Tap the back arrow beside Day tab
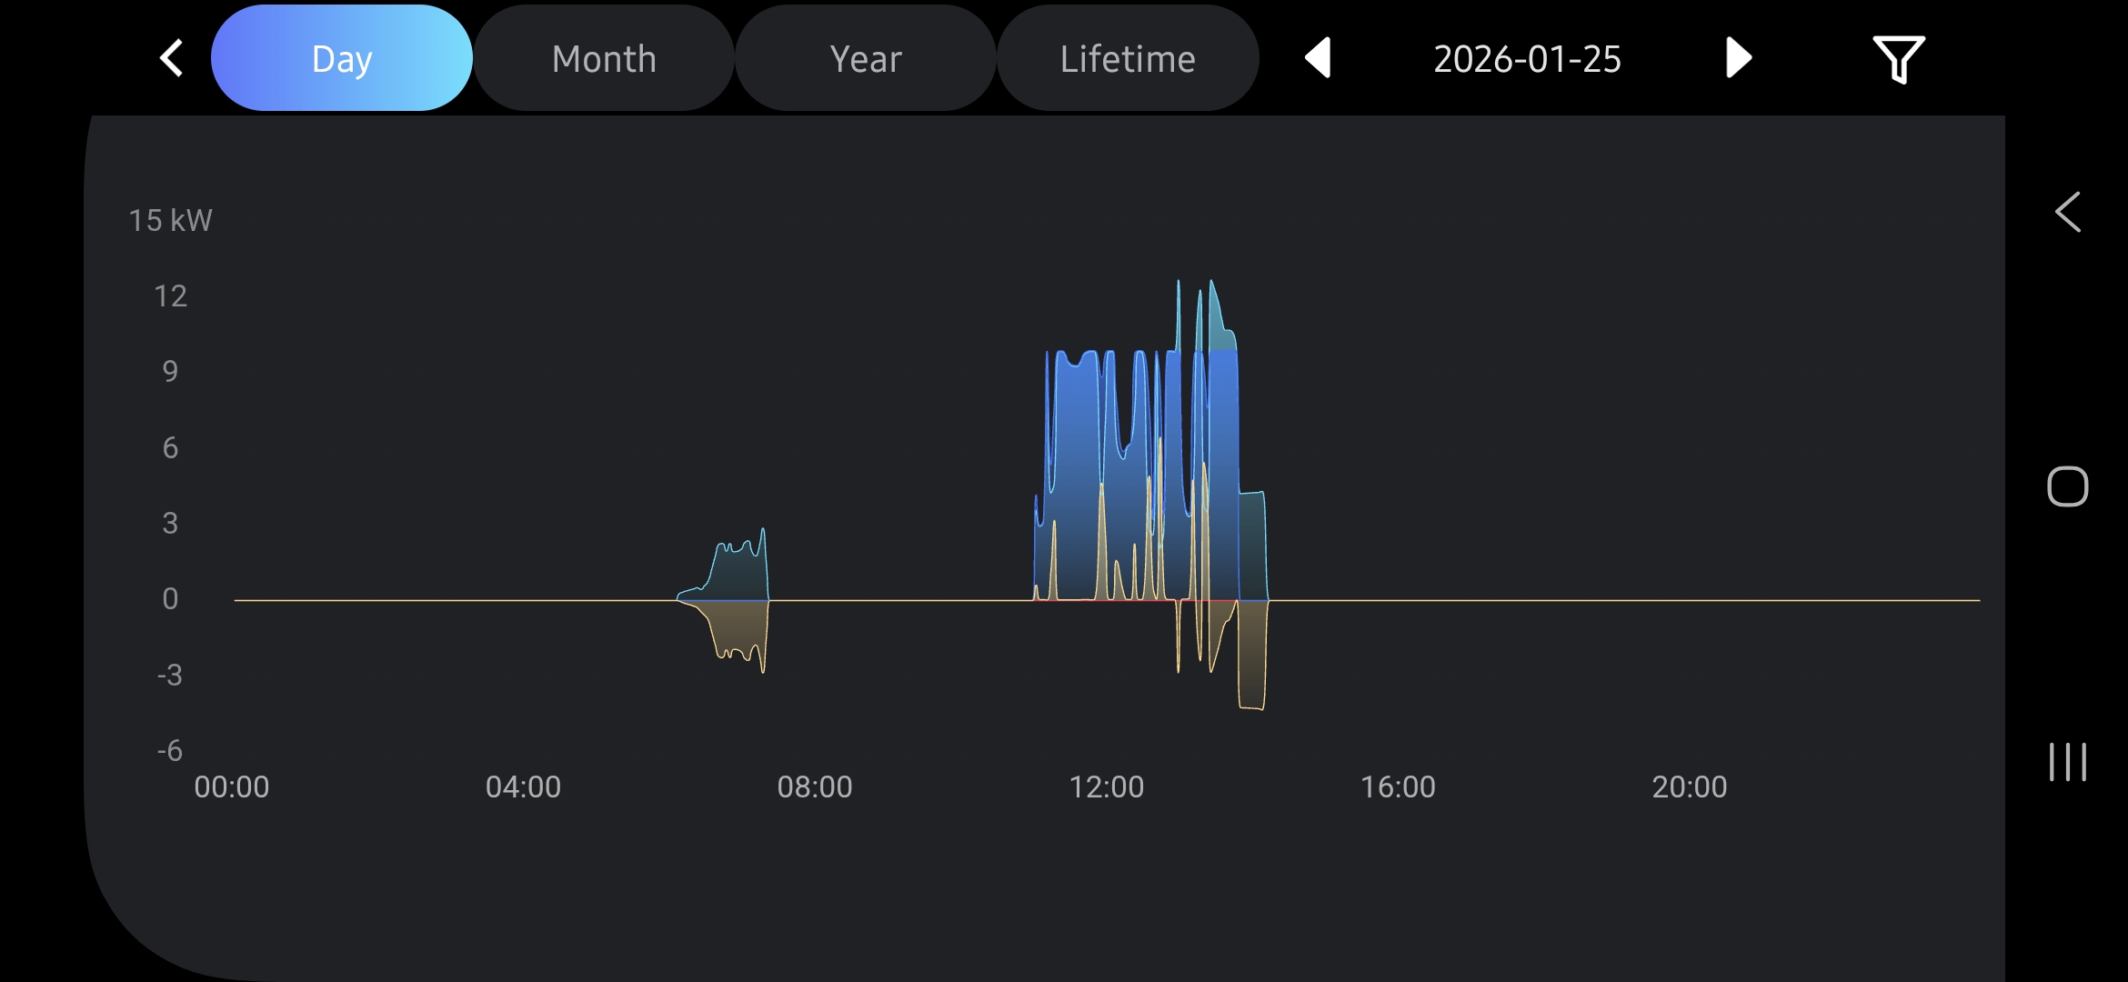Image resolution: width=2128 pixels, height=982 pixels. pyautogui.click(x=171, y=58)
